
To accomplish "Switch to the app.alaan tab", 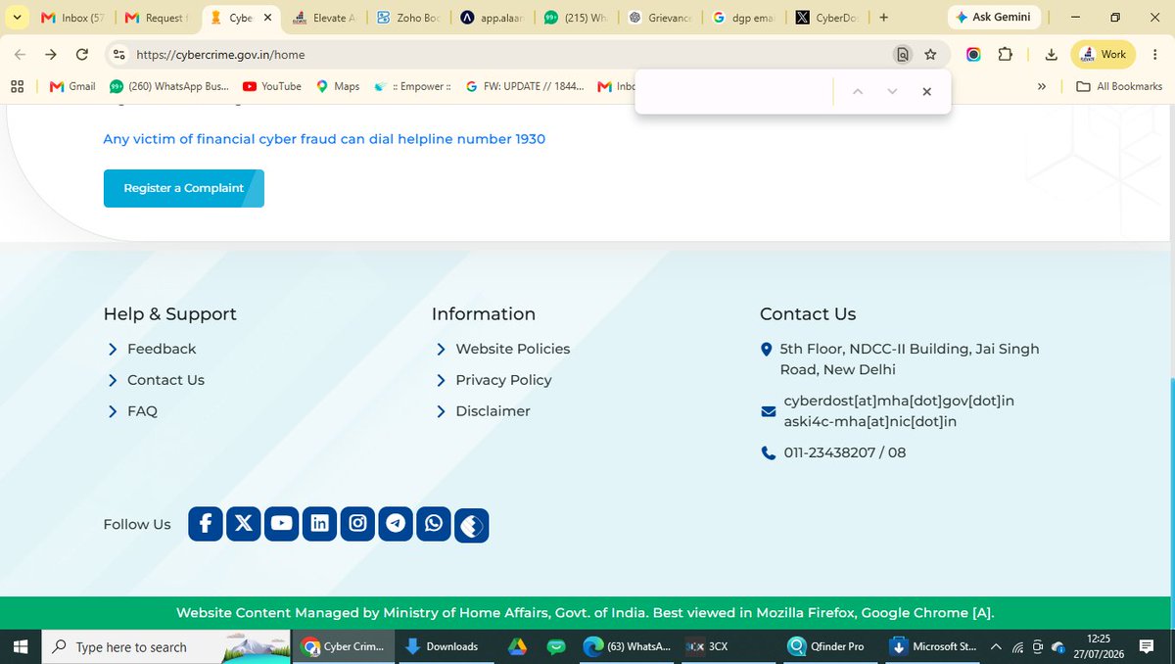I will 493,18.
